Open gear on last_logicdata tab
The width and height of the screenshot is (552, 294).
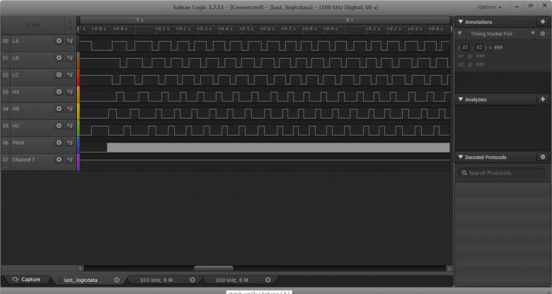pos(117,280)
